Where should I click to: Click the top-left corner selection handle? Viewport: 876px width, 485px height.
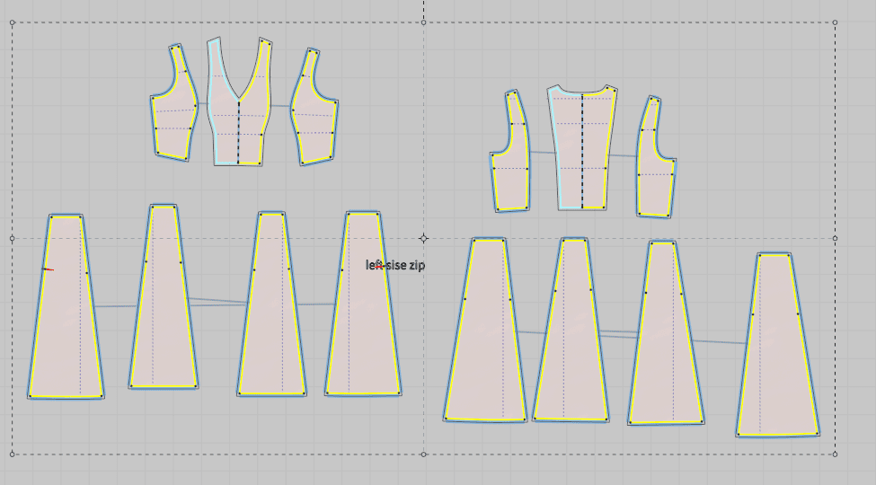(x=13, y=23)
